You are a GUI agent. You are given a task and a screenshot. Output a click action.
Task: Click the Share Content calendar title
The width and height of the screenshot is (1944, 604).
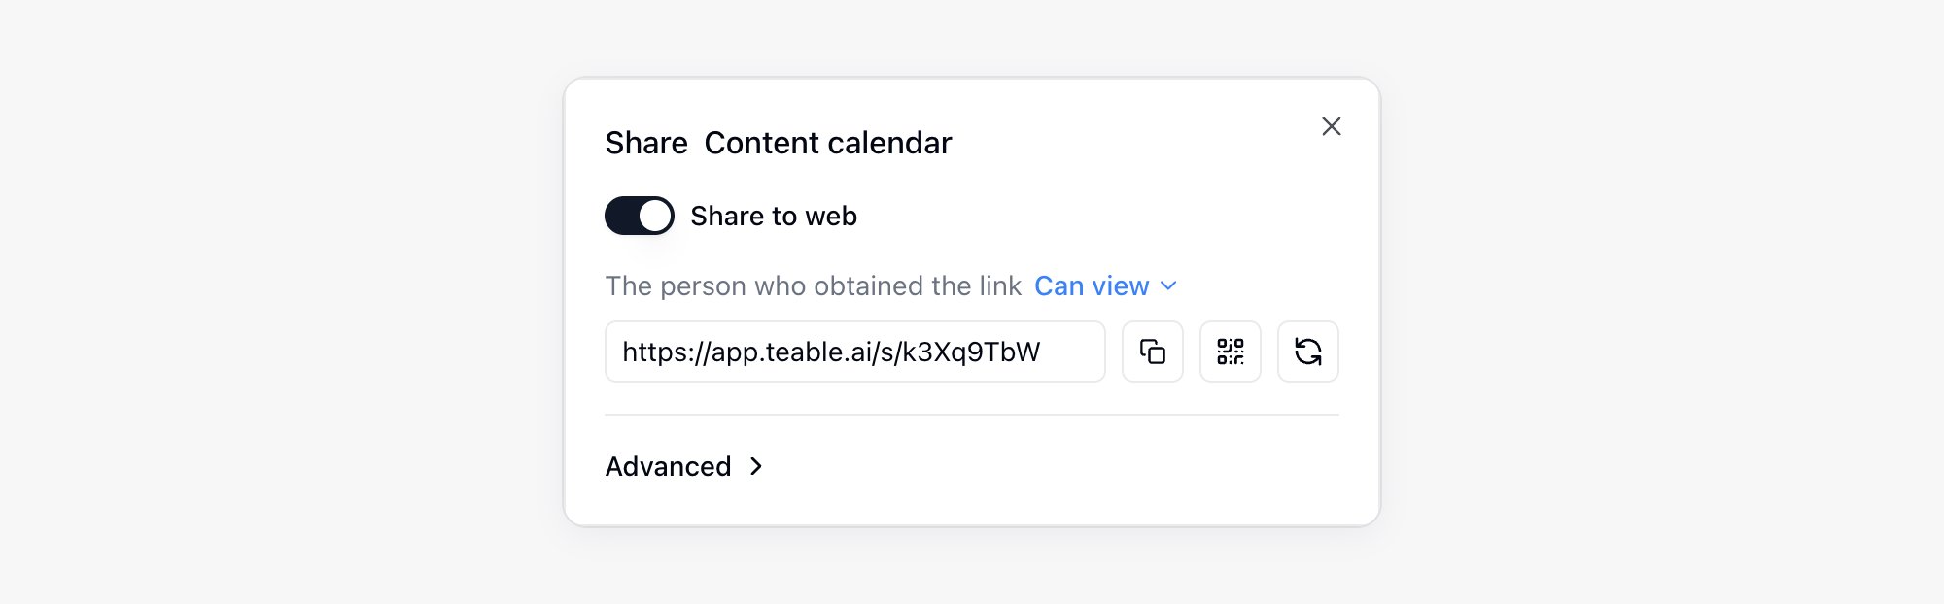coord(779,143)
